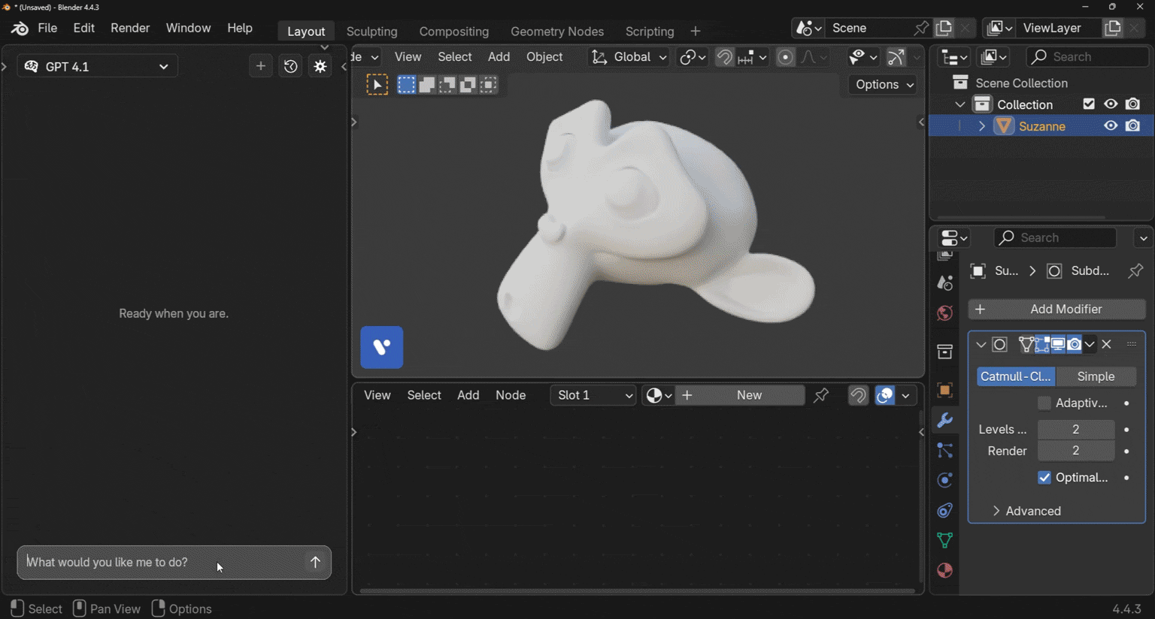Hide the Collection in the viewport via eye icon
The height and width of the screenshot is (619, 1155).
tap(1111, 104)
